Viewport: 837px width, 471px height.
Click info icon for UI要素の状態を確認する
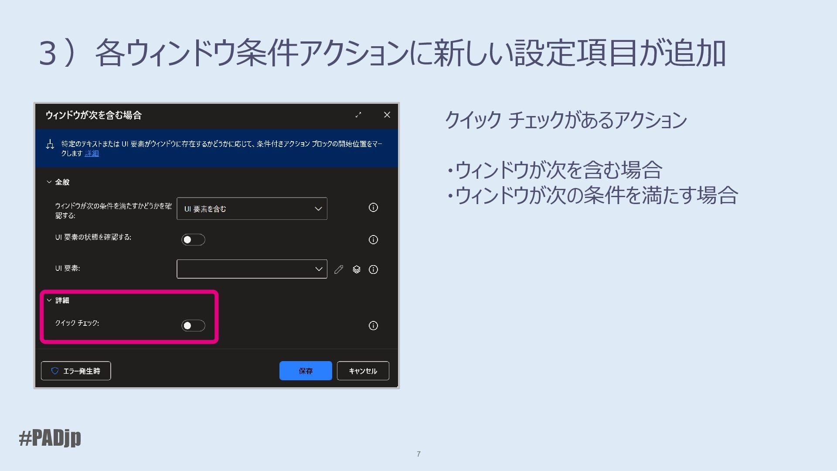coord(373,239)
